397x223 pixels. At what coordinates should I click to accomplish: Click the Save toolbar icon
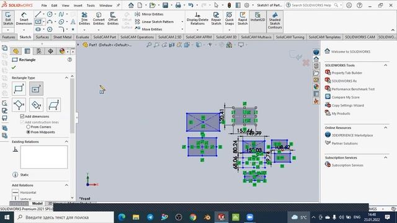[166, 5]
